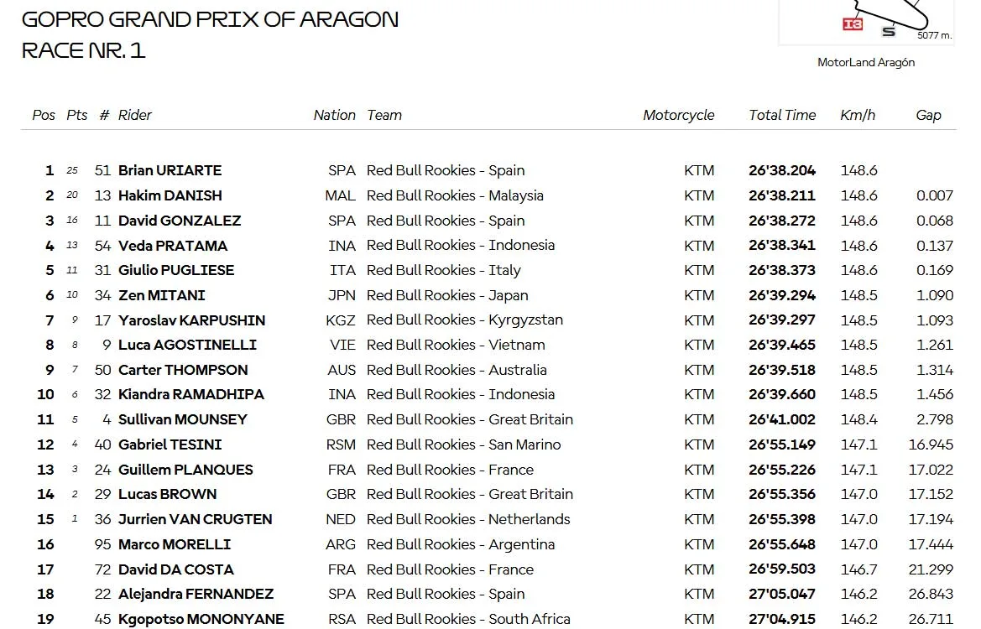Click the Nation column header
The width and height of the screenshot is (981, 629).
tap(334, 115)
